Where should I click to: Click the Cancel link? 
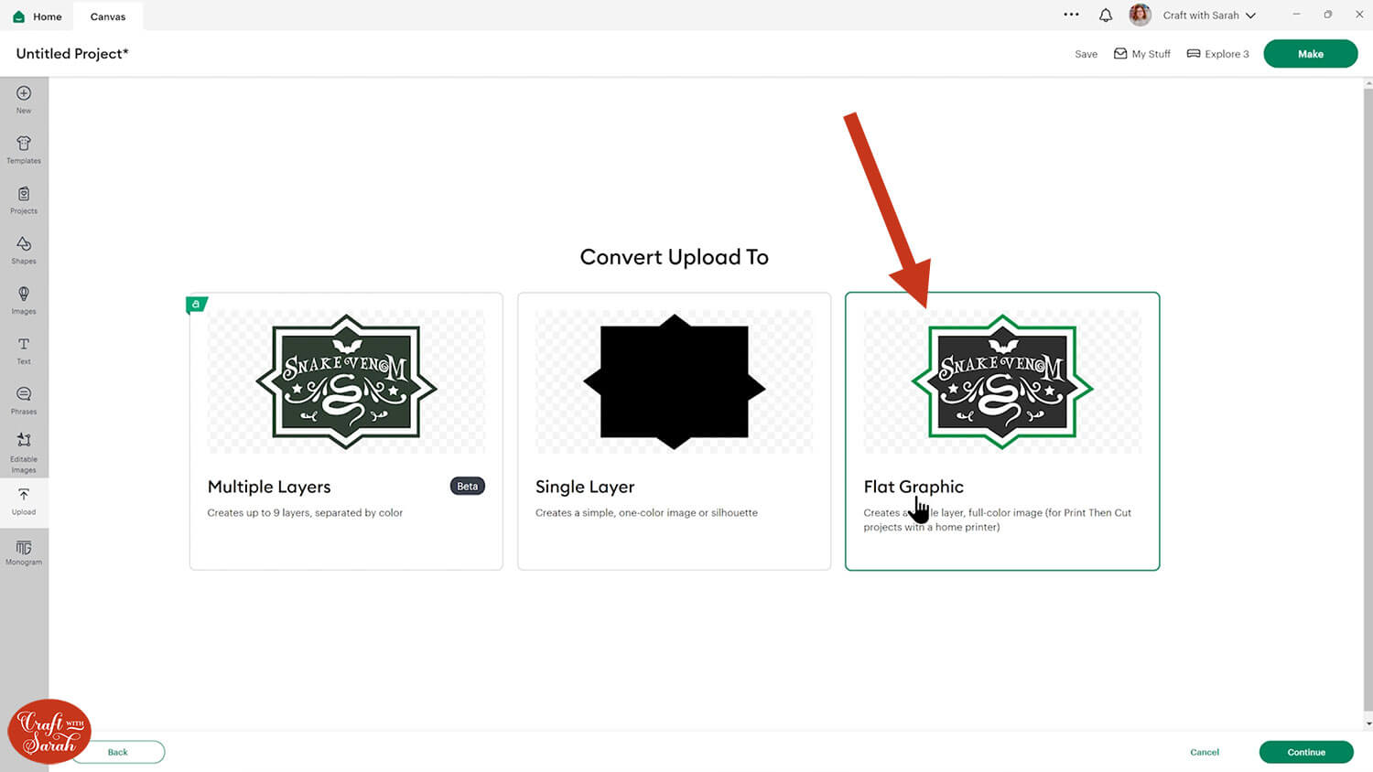click(1205, 752)
